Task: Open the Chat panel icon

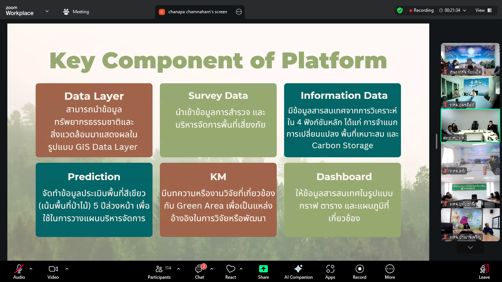Action: coord(199,269)
